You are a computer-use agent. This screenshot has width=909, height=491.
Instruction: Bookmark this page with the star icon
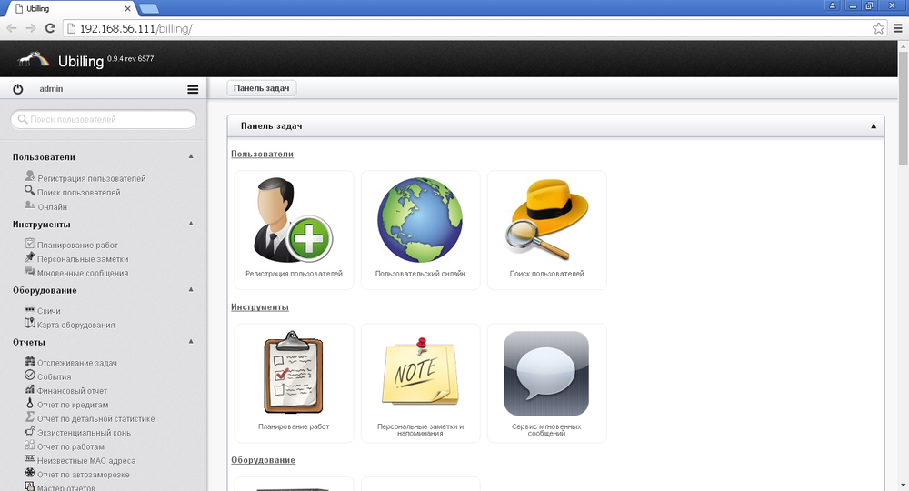click(879, 28)
